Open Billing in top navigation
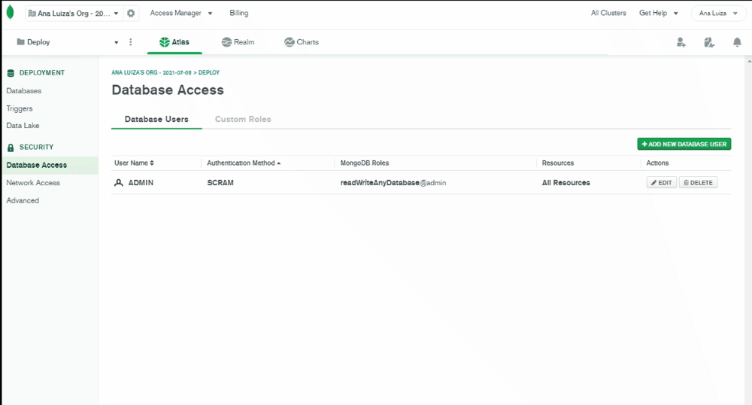The width and height of the screenshot is (752, 405). (x=239, y=13)
